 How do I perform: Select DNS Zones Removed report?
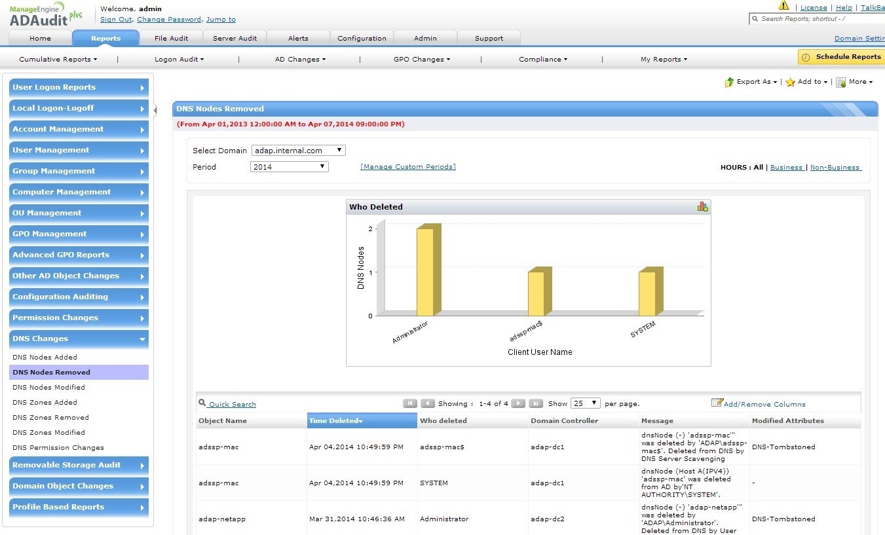(50, 418)
